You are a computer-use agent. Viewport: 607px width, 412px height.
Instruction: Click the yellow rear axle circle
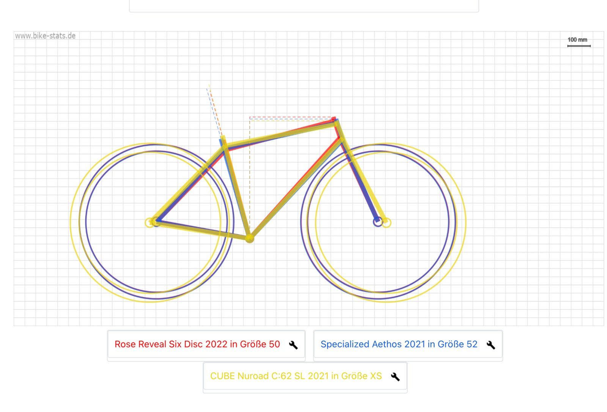click(150, 222)
